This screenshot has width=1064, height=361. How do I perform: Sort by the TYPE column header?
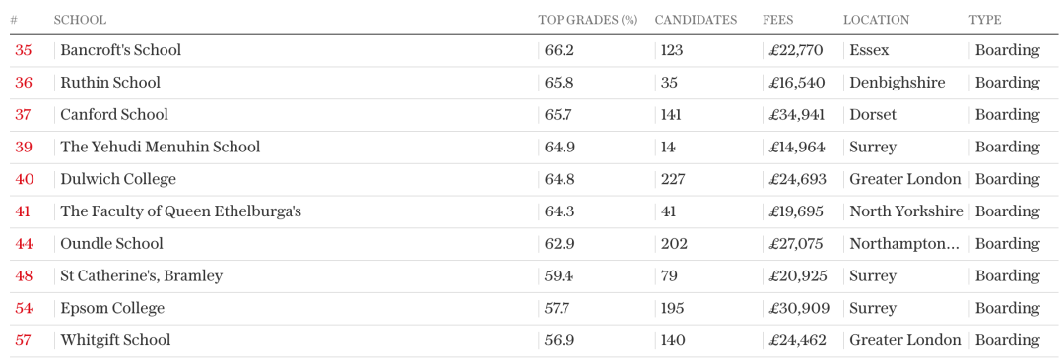pyautogui.click(x=984, y=20)
